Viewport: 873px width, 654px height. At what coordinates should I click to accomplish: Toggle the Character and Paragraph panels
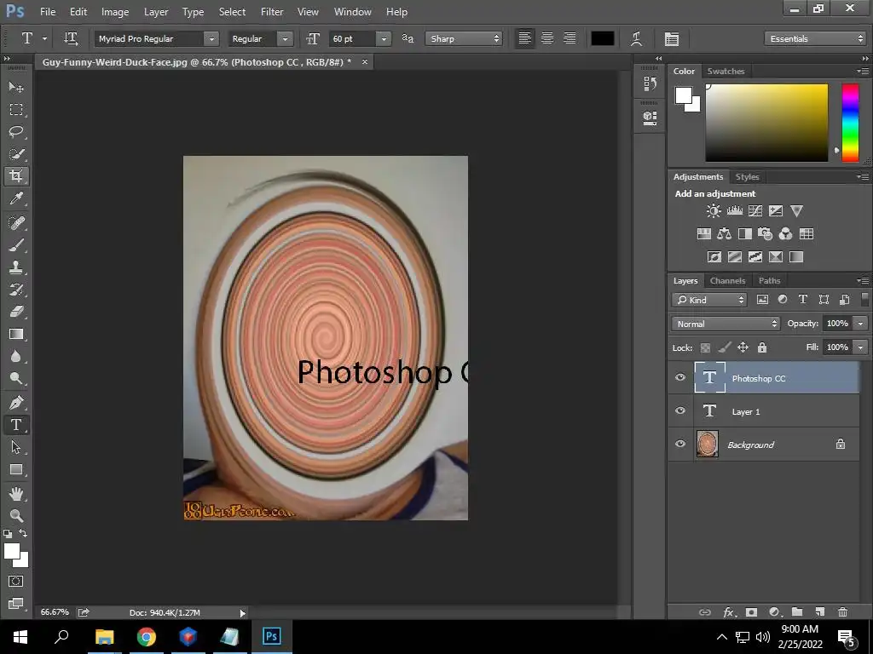(672, 38)
